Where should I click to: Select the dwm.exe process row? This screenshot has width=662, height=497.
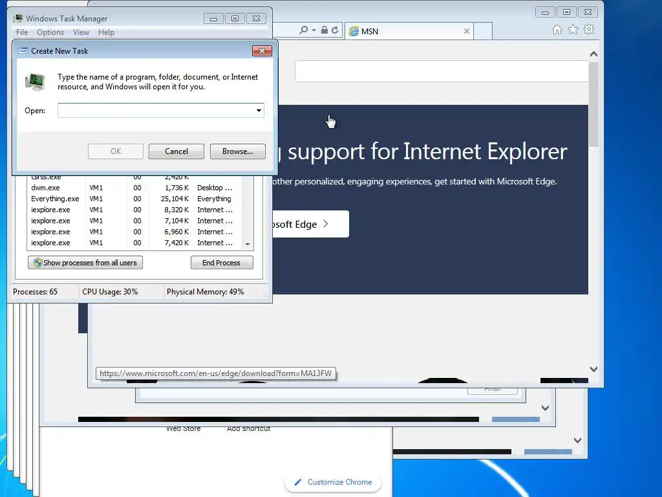[134, 188]
